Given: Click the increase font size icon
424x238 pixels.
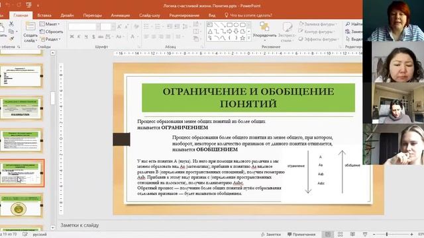Looking at the screenshot, I should point(119,26).
